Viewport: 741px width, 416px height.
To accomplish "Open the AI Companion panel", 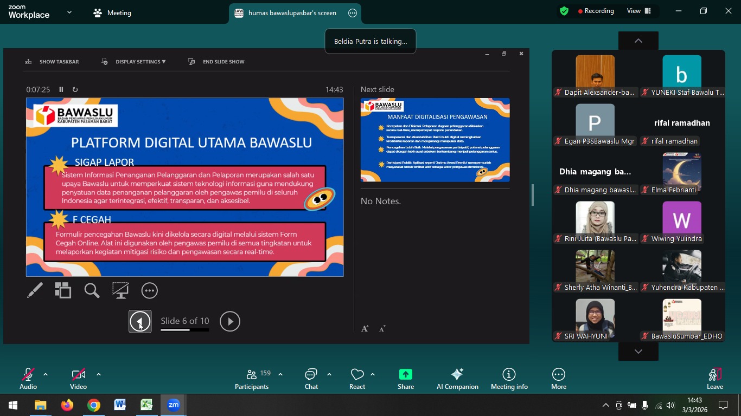I will tap(457, 379).
